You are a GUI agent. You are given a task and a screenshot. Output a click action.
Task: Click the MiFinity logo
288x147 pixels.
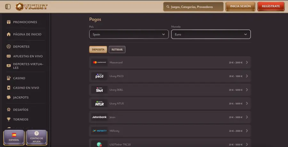click(100, 131)
